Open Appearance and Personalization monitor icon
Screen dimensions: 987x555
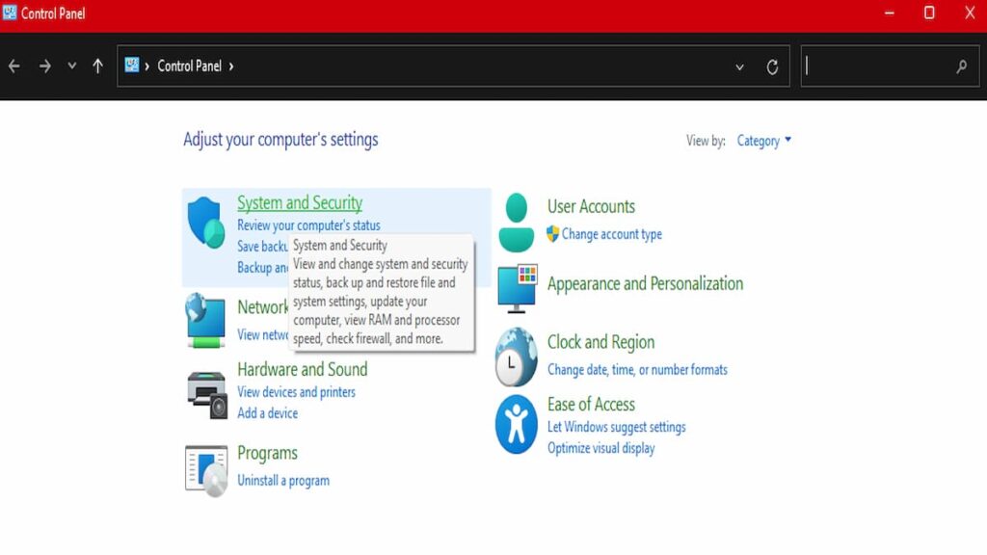(x=518, y=289)
